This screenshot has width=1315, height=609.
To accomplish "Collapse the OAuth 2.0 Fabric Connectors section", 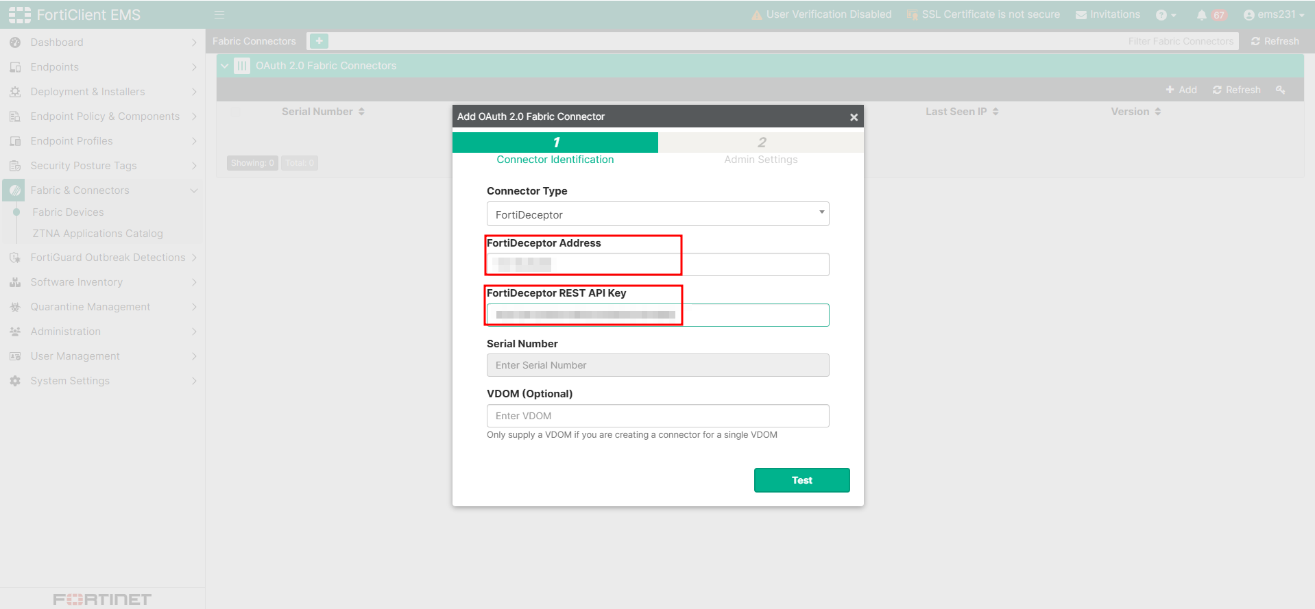I will 224,66.
